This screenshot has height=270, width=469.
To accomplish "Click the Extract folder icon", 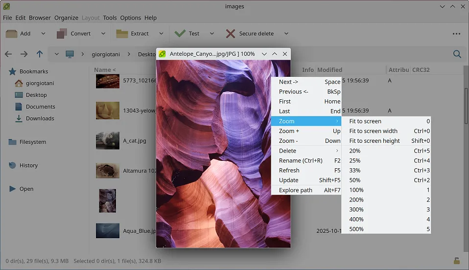I will (x=122, y=34).
